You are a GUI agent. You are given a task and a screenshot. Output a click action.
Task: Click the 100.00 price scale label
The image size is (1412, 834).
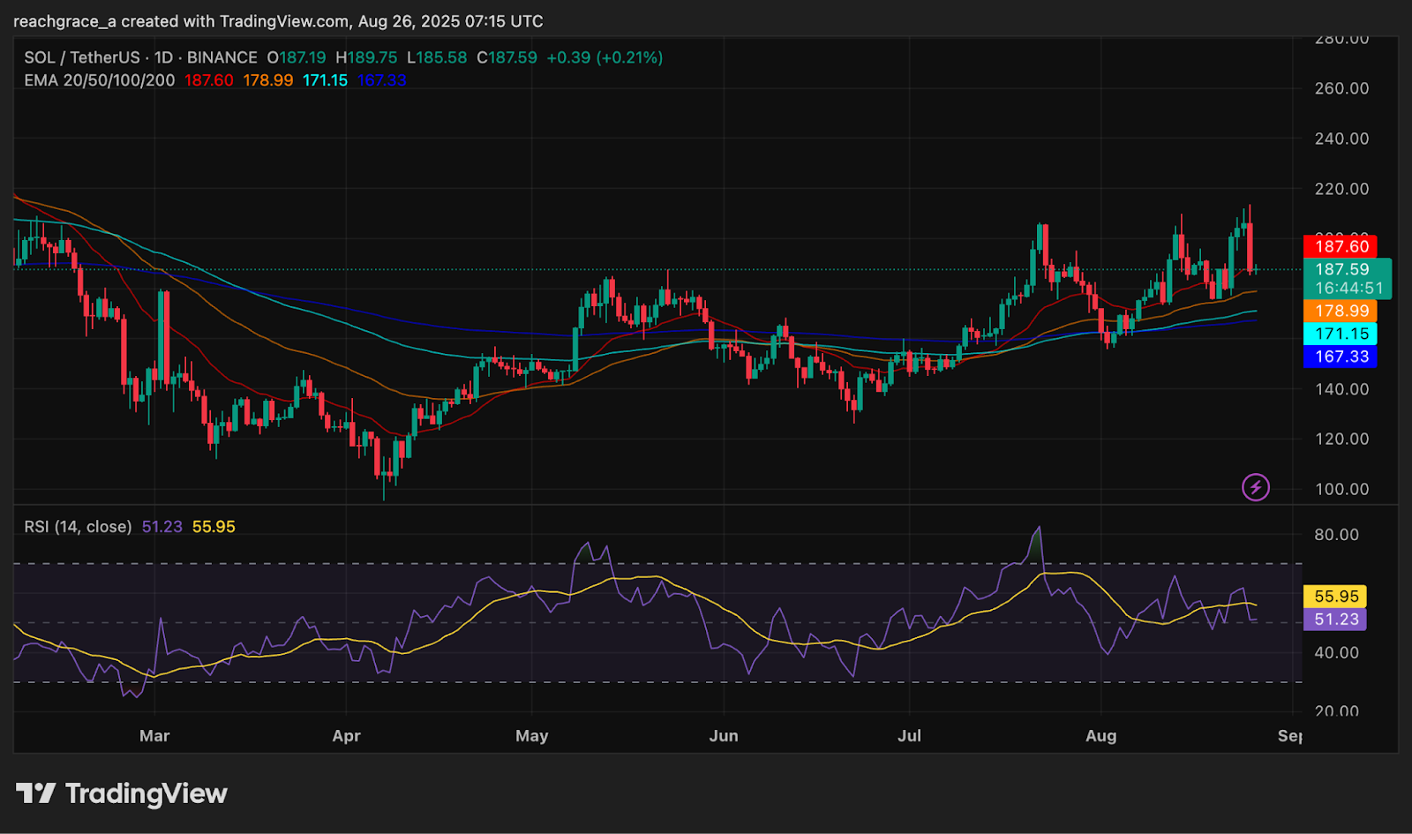(x=1341, y=489)
